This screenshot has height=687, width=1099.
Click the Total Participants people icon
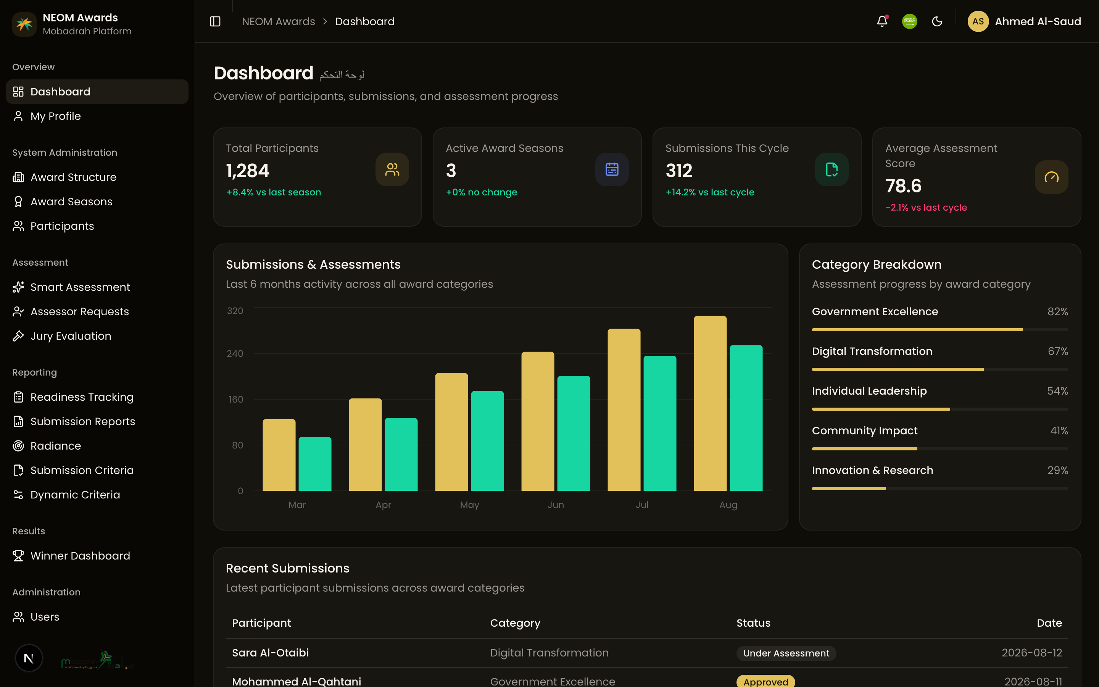tap(392, 169)
